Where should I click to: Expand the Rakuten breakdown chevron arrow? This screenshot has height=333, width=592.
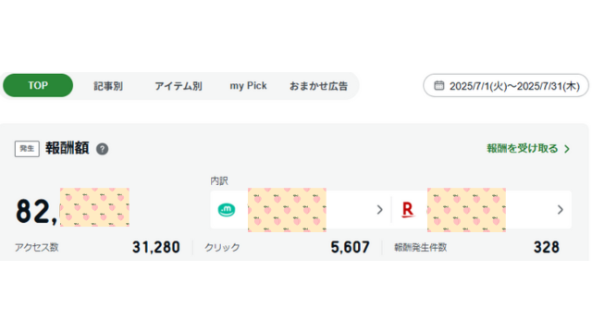click(x=561, y=210)
